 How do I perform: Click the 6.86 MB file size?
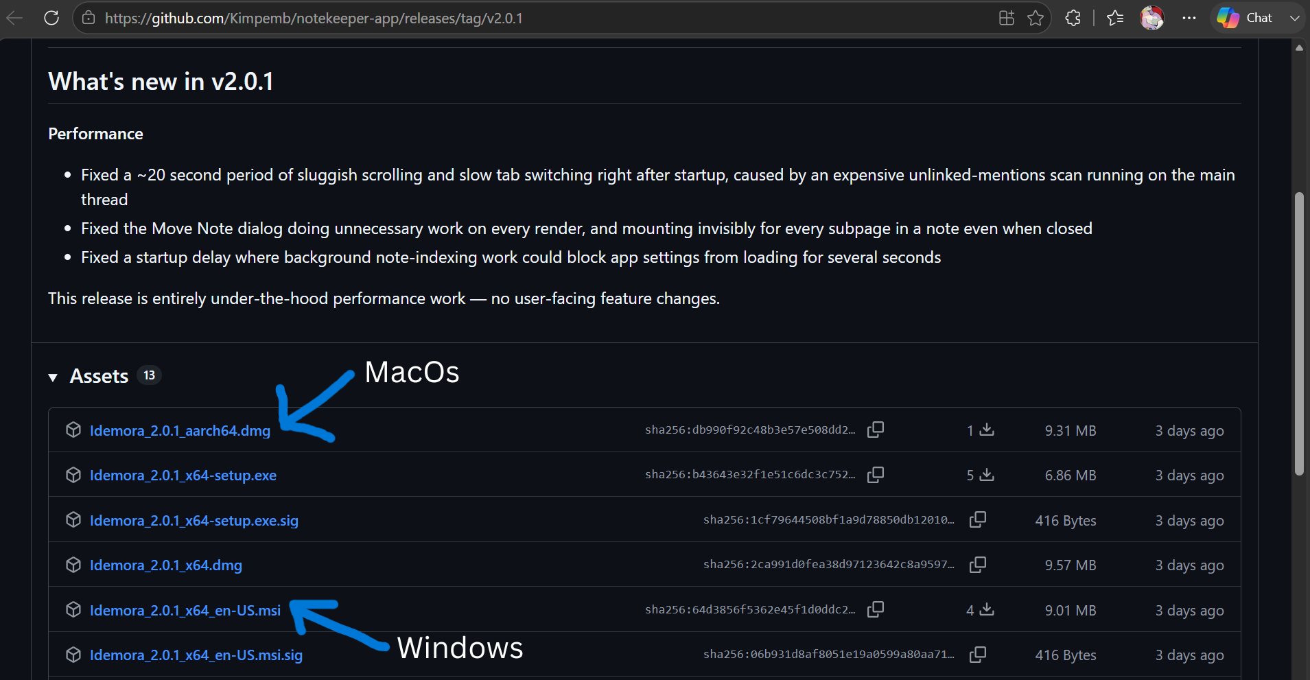tap(1071, 476)
